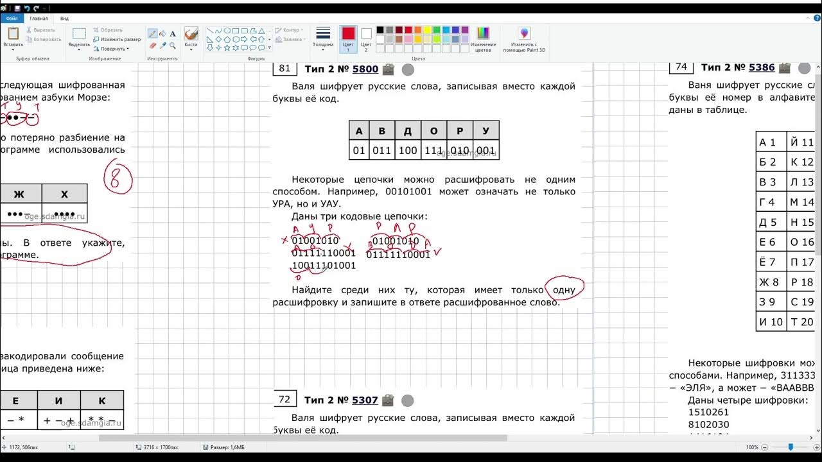Pick the pink color swatch
Viewport: 822px width, 462px height.
coord(408,39)
